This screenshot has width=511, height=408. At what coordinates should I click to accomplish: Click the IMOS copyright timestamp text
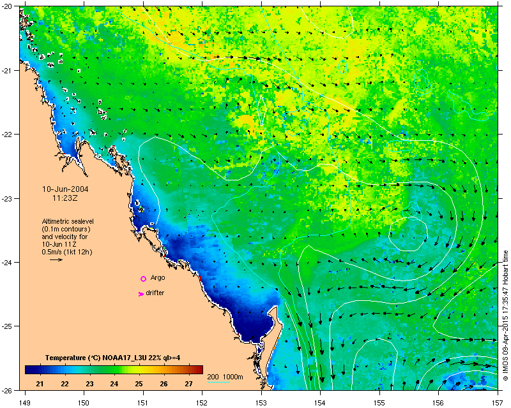click(505, 316)
